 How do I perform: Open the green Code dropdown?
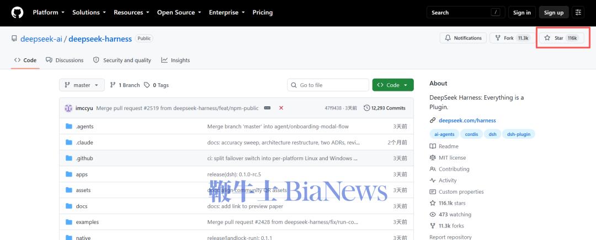393,85
